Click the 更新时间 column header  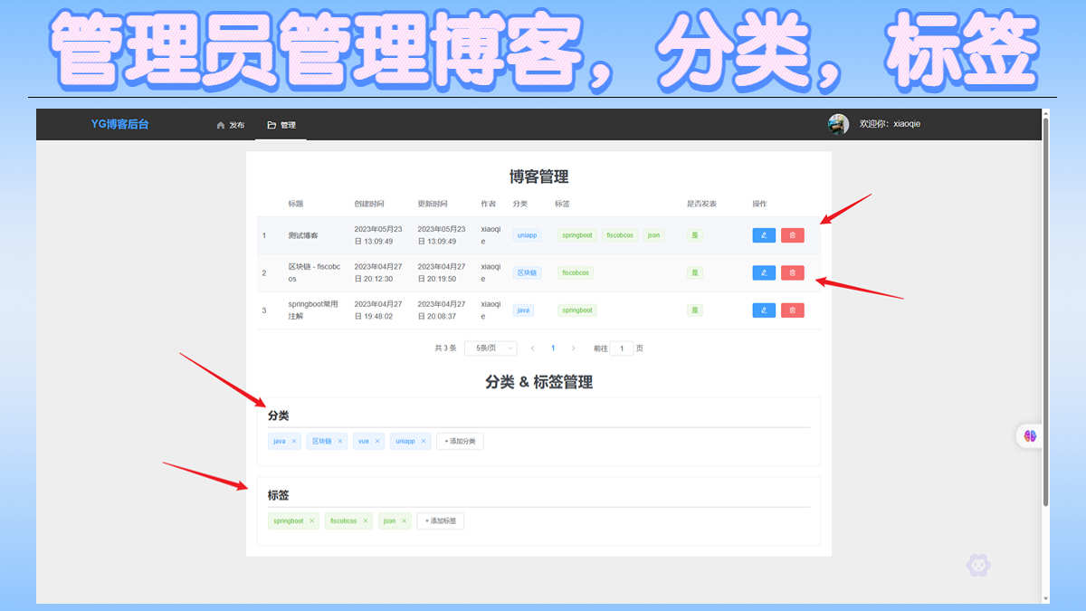tap(433, 204)
